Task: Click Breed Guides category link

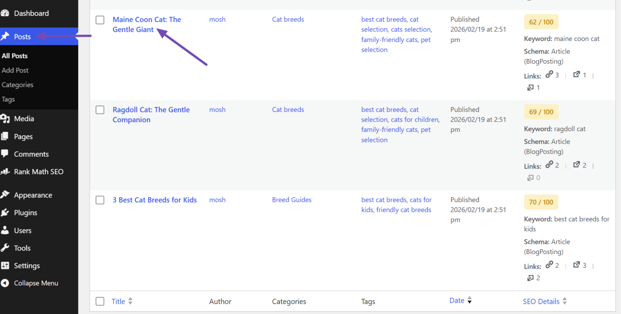Action: coord(292,200)
